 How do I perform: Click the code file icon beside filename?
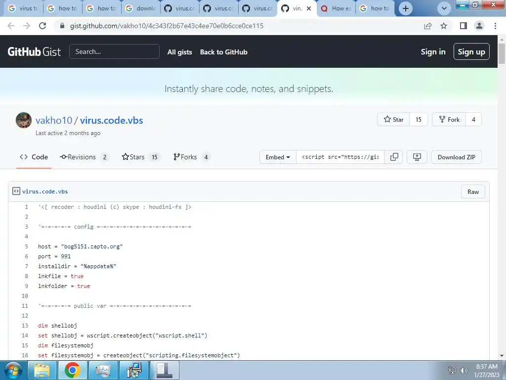click(16, 191)
